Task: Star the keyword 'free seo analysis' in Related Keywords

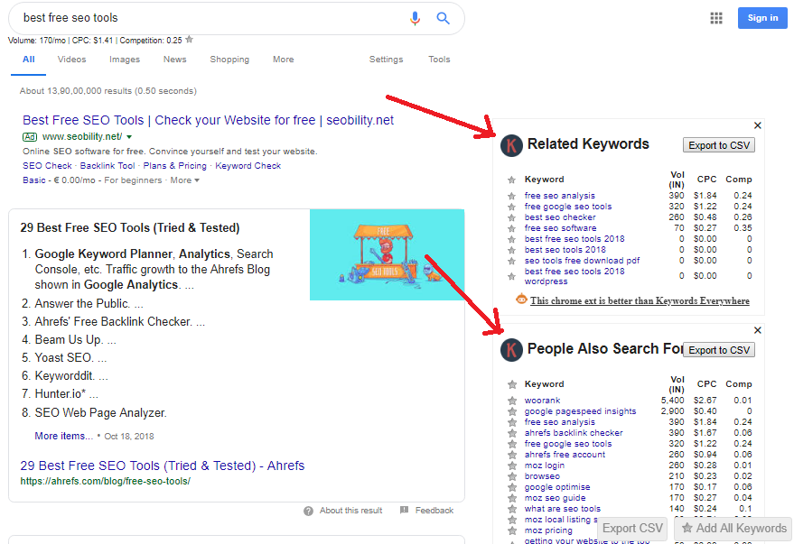Action: [512, 196]
